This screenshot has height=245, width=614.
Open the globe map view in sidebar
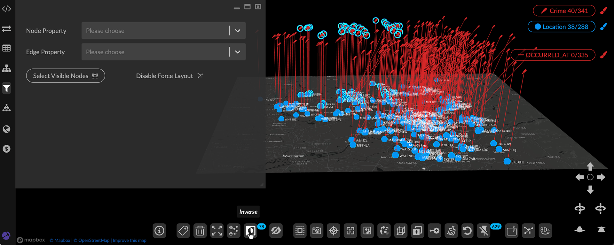tap(6, 129)
